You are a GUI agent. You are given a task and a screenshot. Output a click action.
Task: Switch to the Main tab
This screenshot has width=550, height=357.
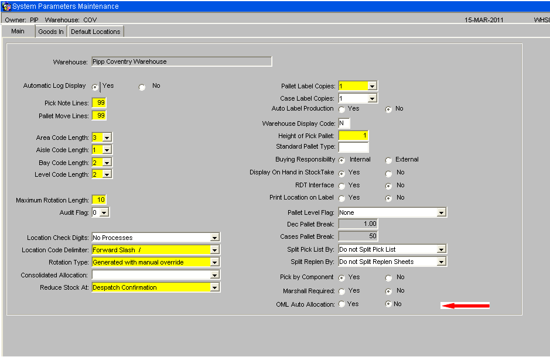[x=18, y=31]
